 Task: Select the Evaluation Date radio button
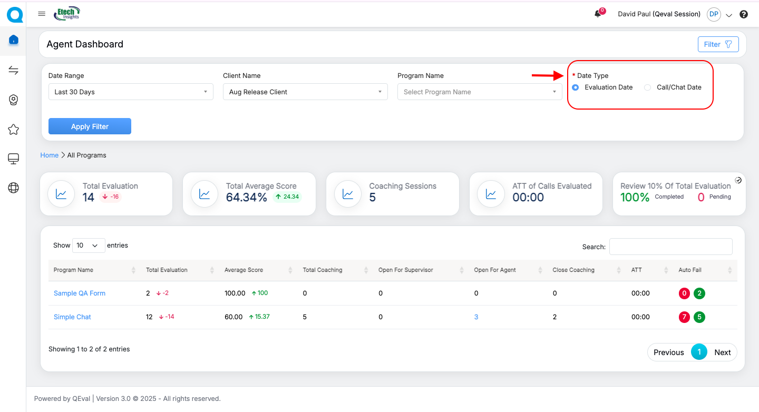576,87
